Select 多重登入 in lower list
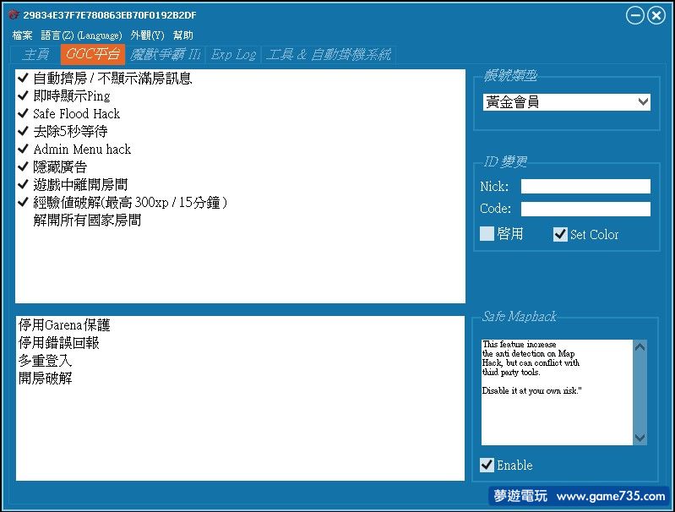This screenshot has width=675, height=512. 45,361
